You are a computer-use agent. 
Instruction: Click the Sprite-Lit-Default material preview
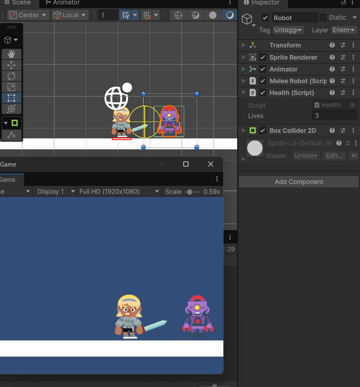(x=254, y=148)
